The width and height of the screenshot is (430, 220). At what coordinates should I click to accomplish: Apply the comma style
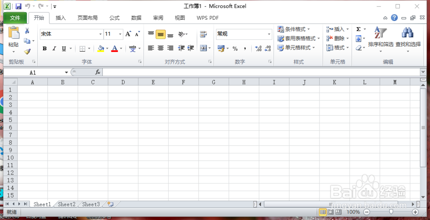(245, 49)
